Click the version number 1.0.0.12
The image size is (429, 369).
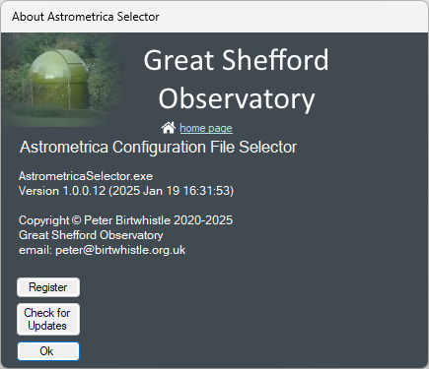(x=84, y=191)
